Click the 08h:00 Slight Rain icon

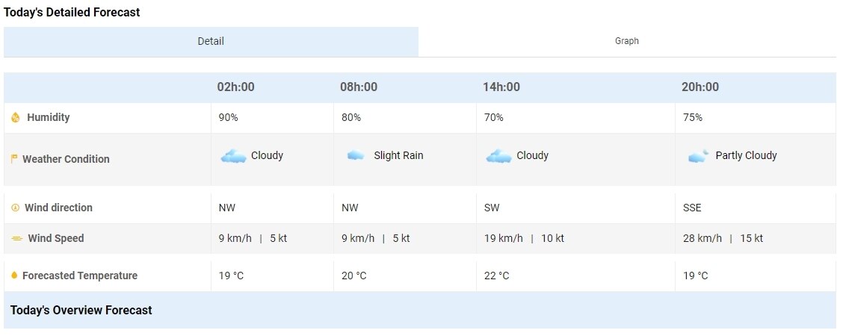[356, 155]
